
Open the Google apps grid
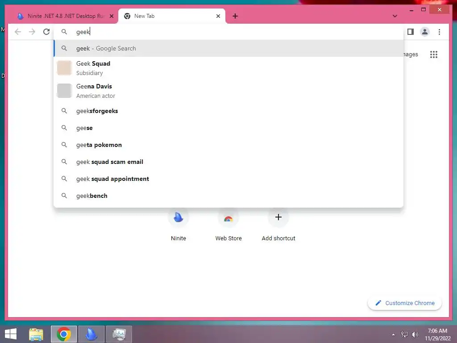(x=434, y=54)
